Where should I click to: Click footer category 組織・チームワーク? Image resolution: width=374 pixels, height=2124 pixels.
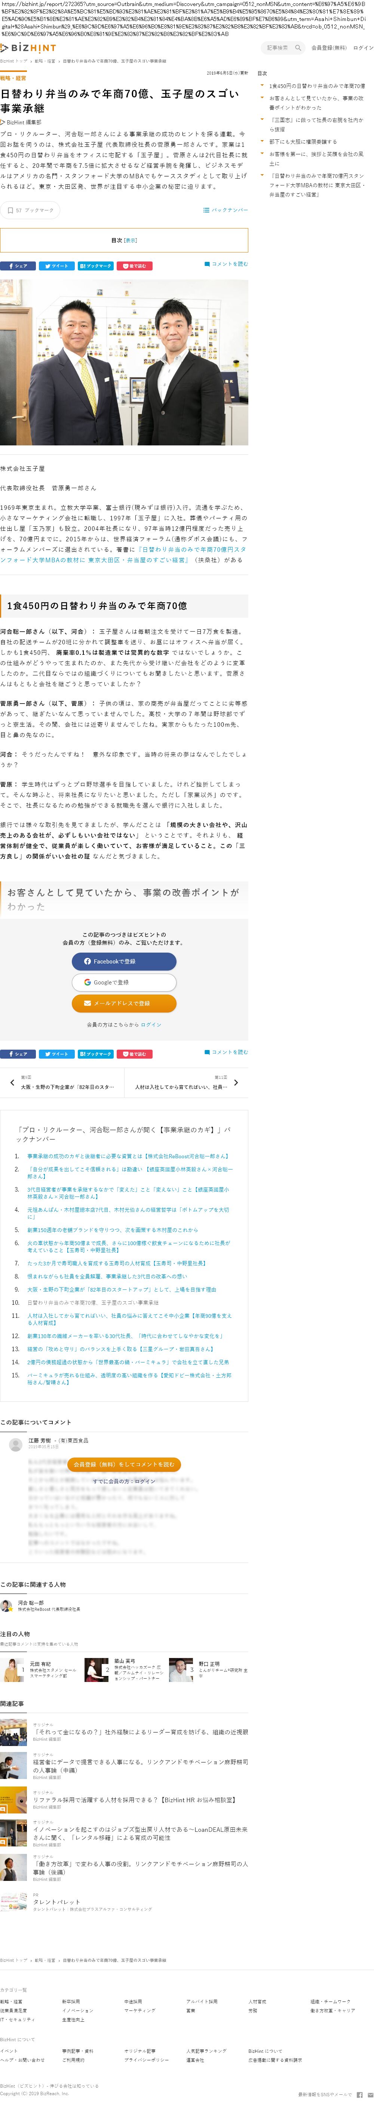coord(330,2001)
